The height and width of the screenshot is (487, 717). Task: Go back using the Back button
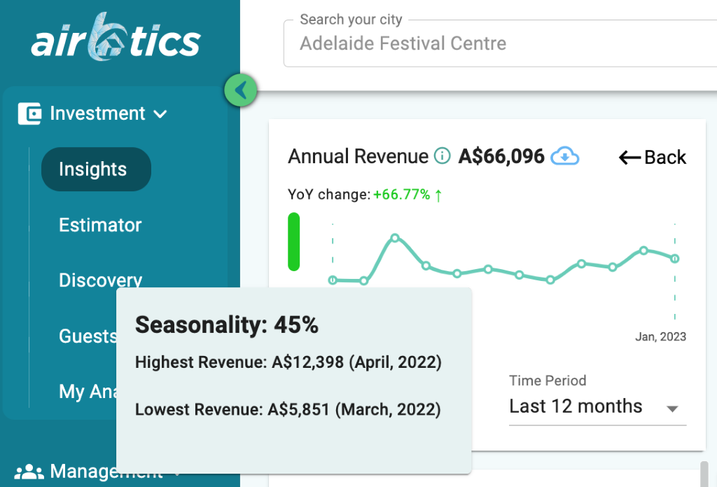653,158
